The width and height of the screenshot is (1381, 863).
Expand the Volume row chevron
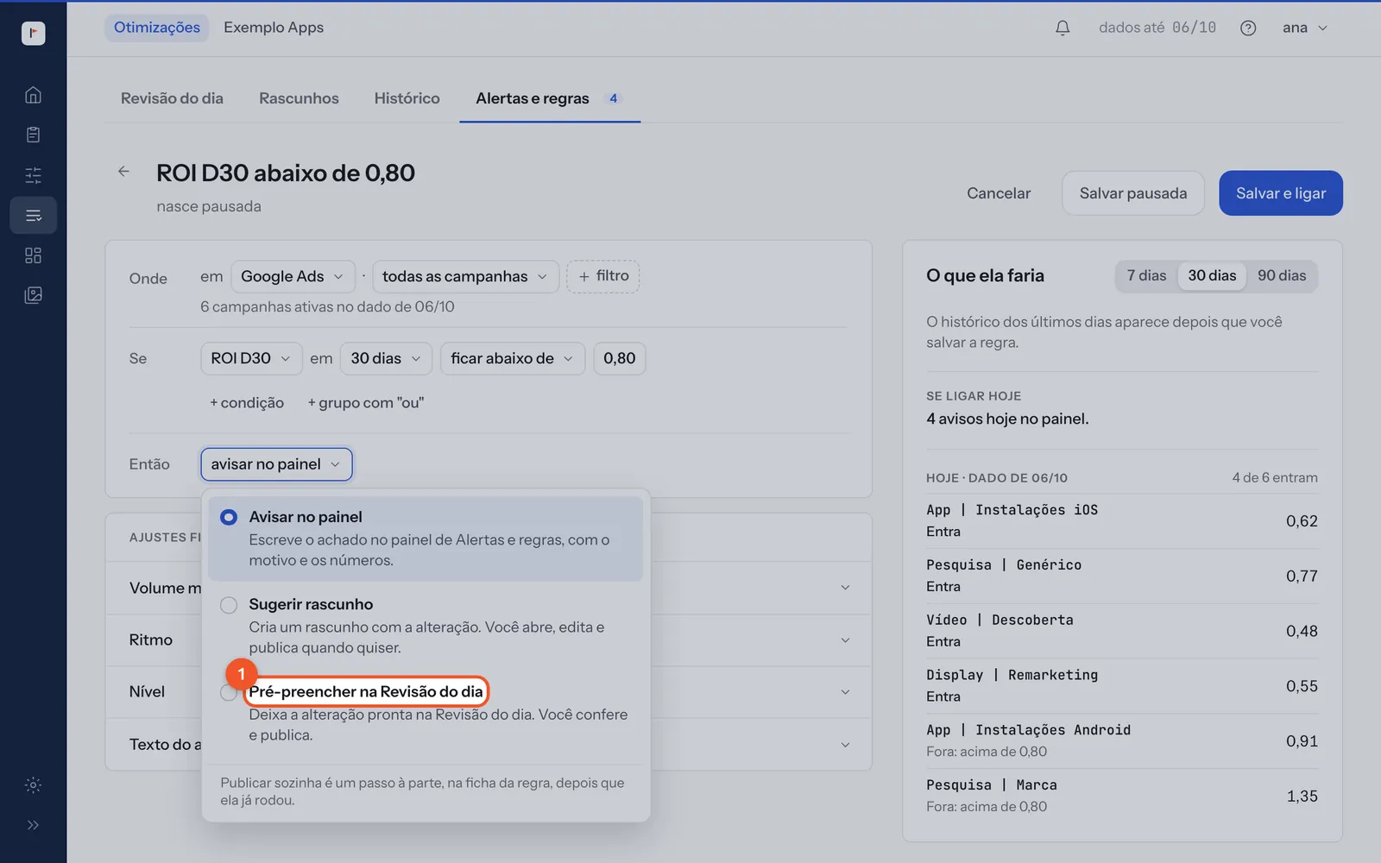coord(845,588)
